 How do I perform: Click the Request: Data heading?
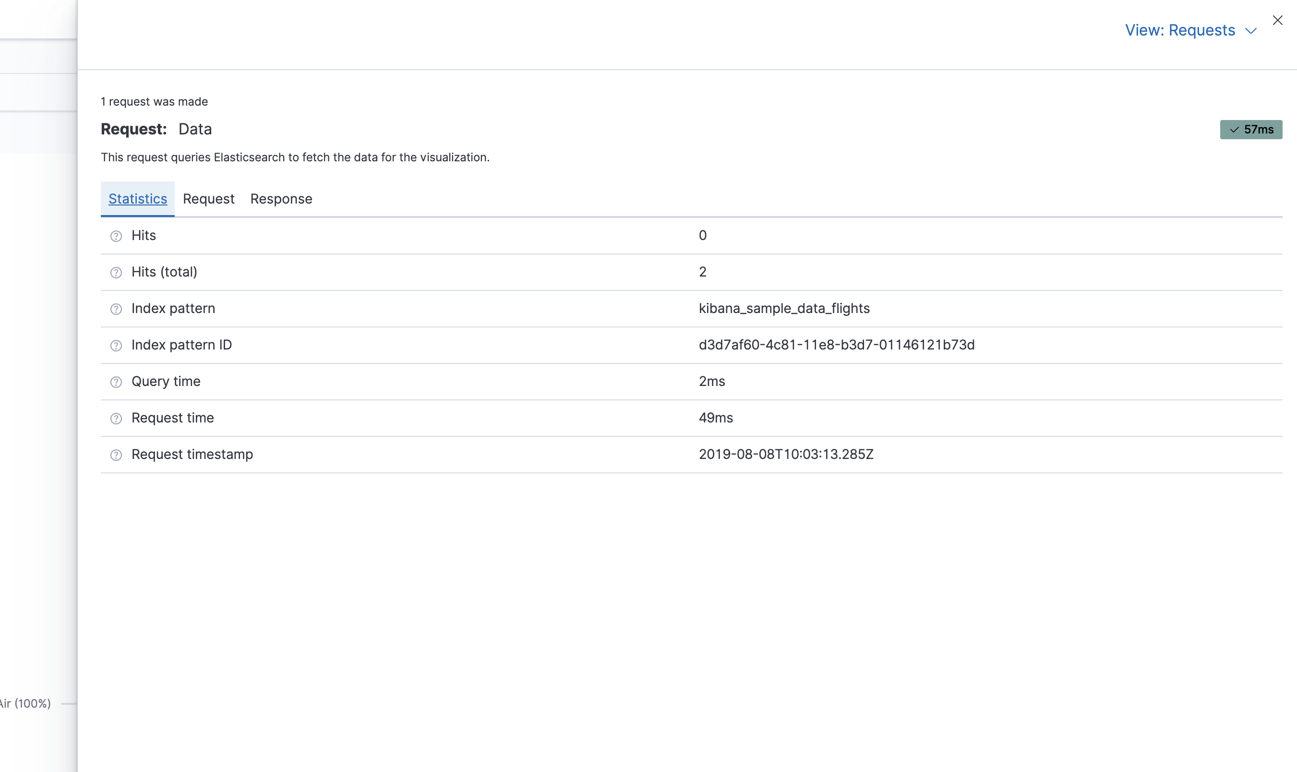156,129
